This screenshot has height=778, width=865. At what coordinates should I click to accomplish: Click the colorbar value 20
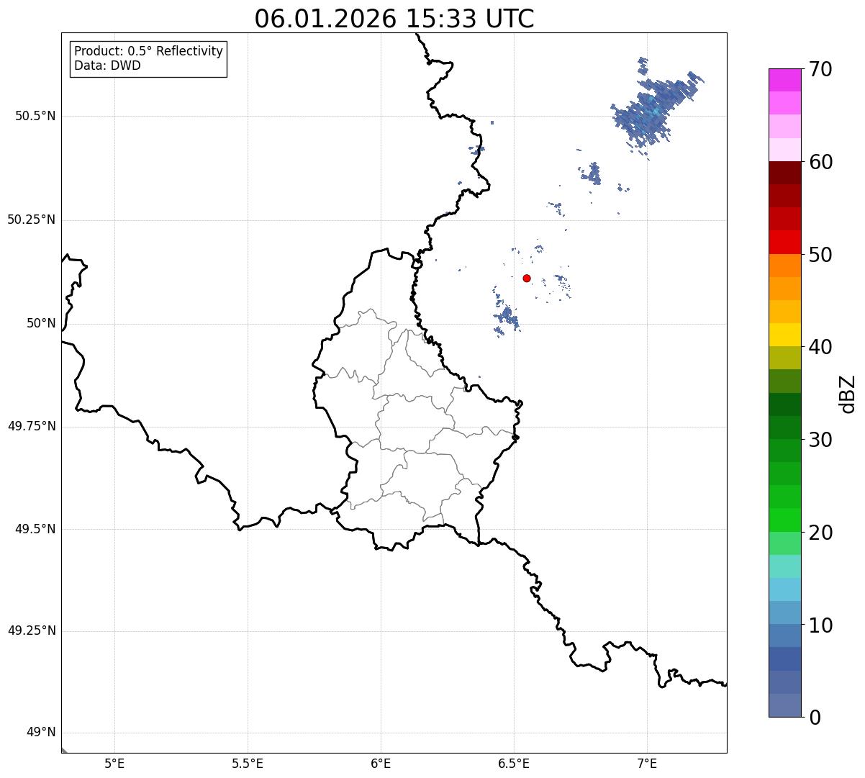820,533
